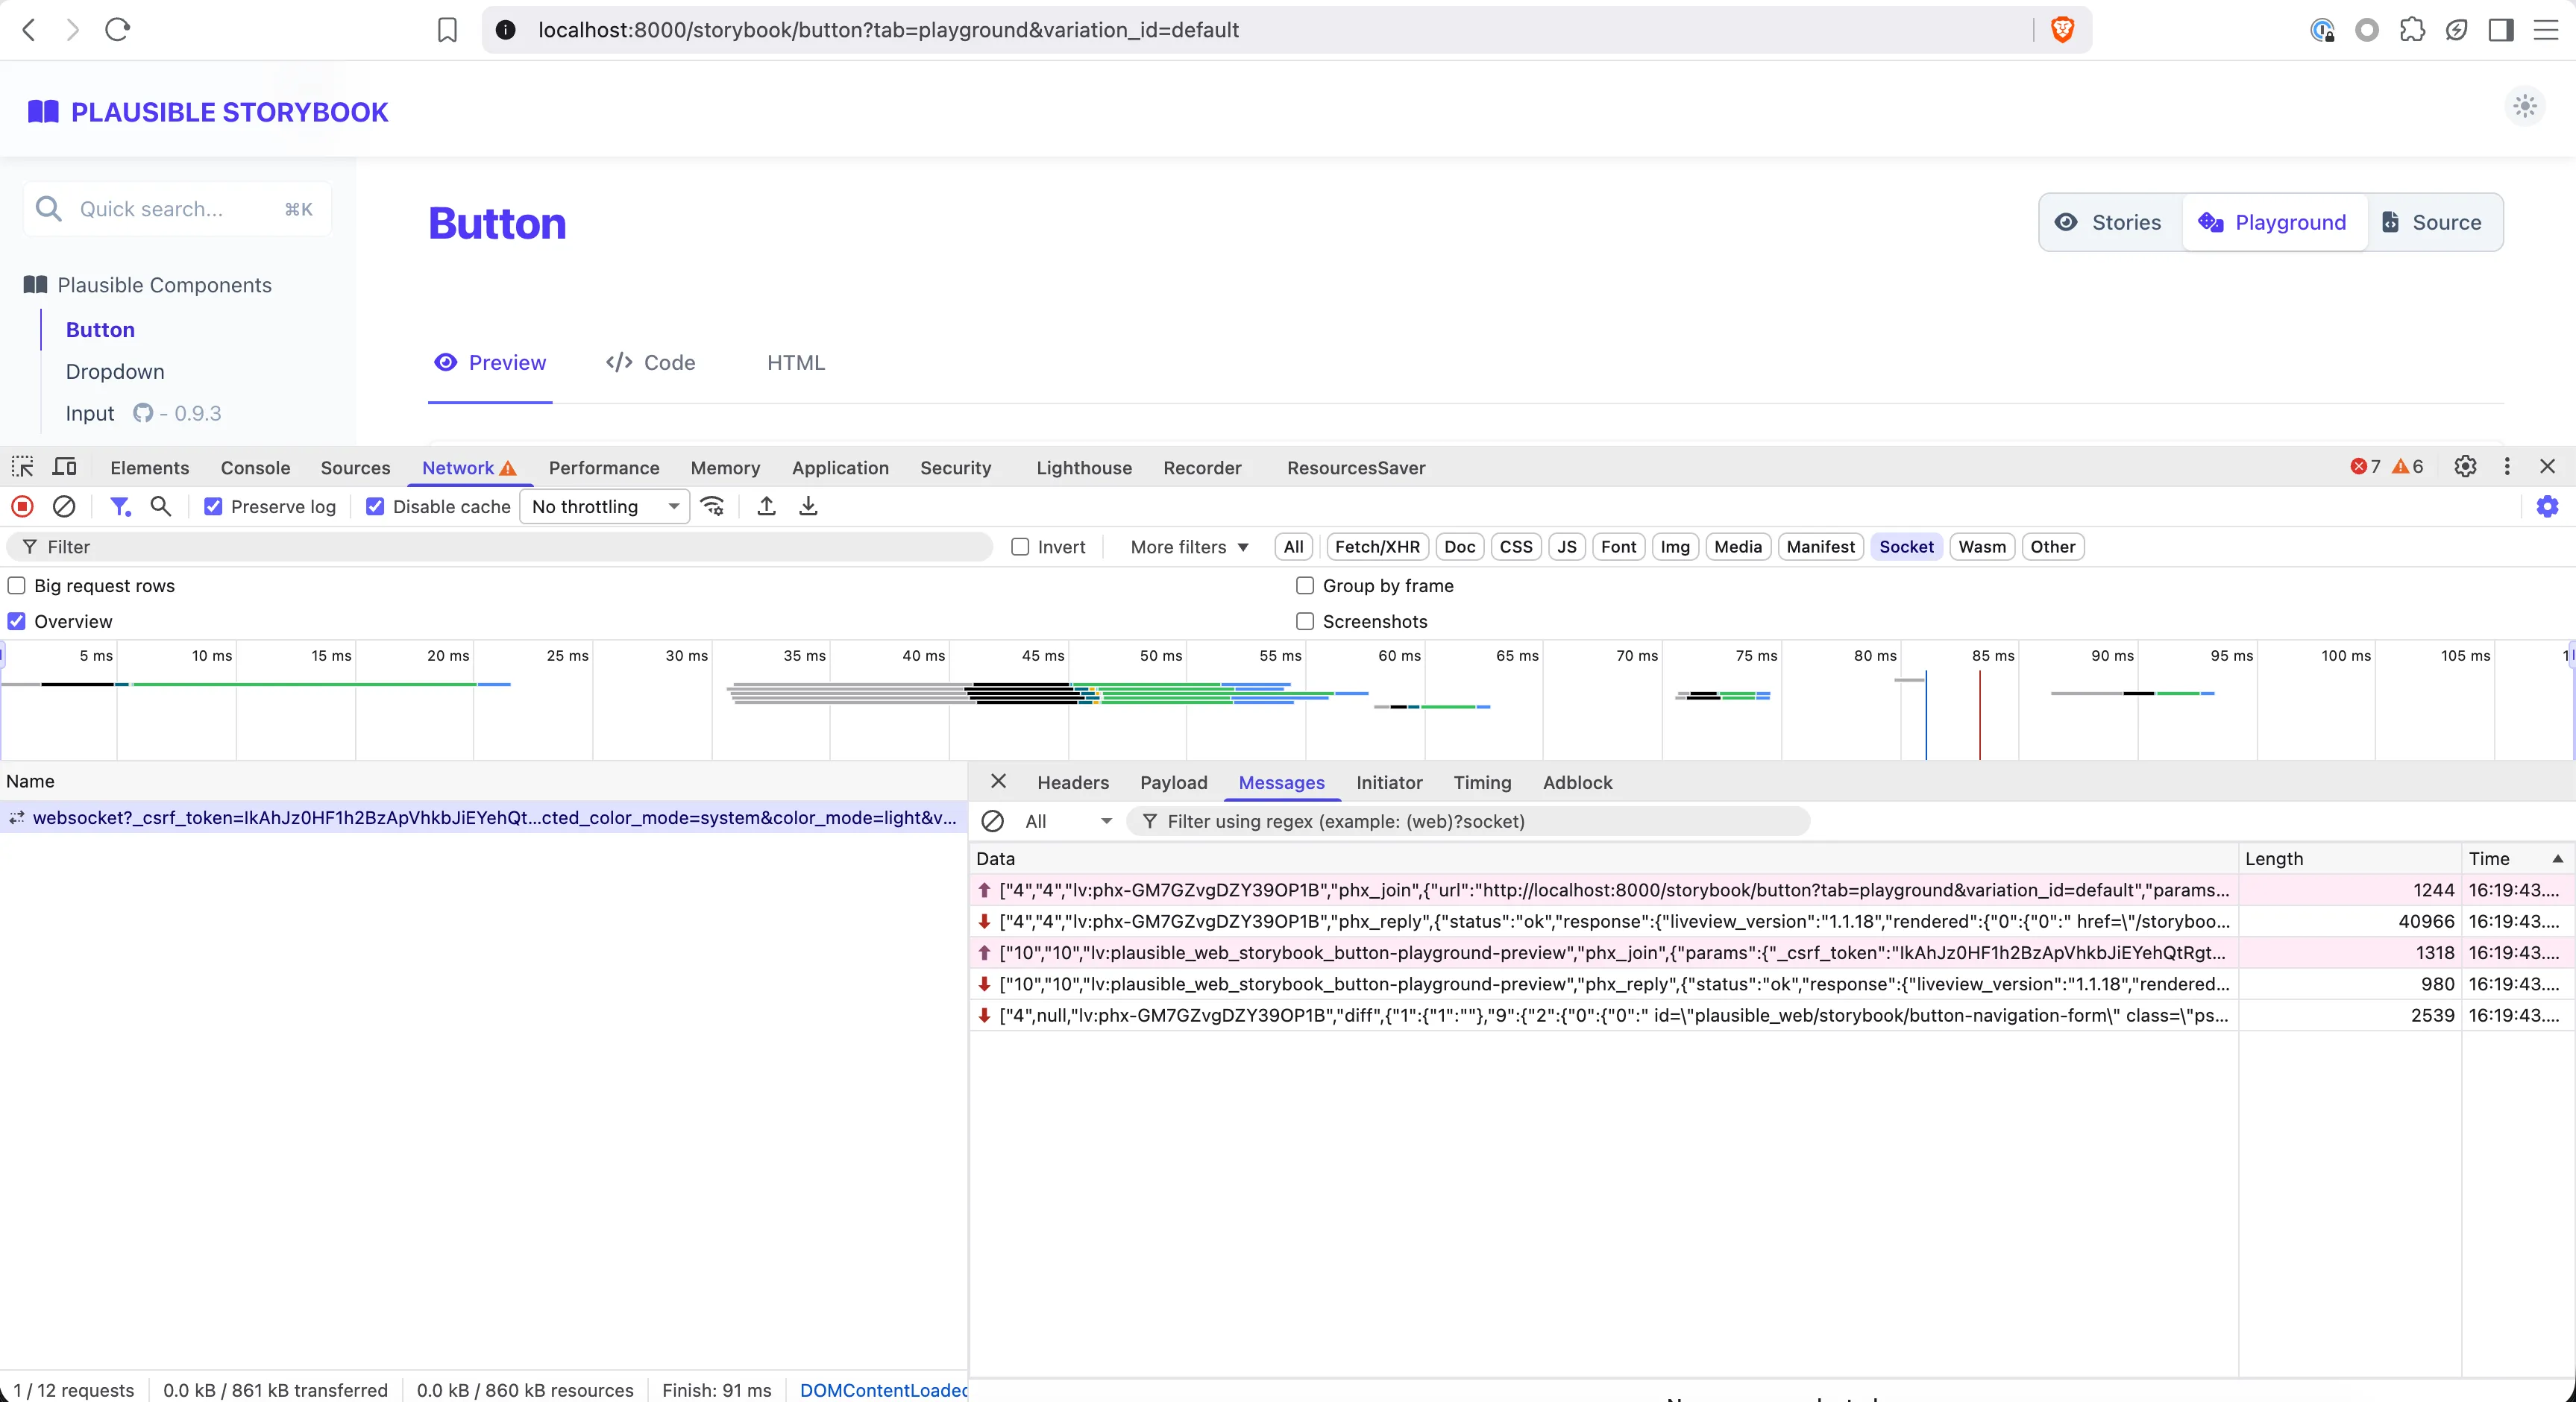Clear websocket messages icon
This screenshot has width=2576, height=1402.
pos(992,821)
